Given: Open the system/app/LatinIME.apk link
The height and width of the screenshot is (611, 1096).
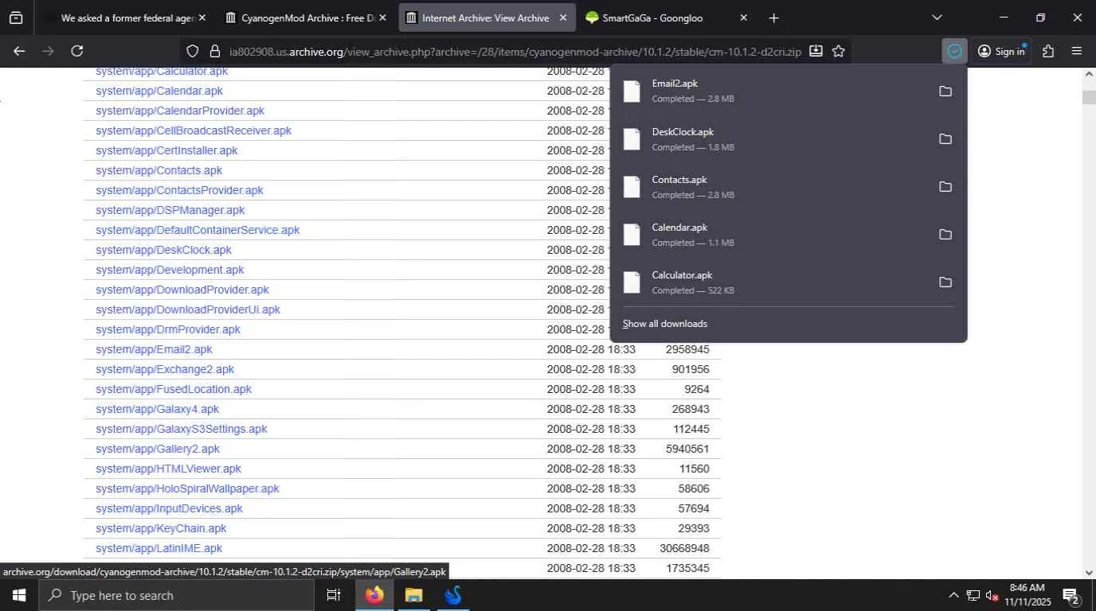Looking at the screenshot, I should coord(159,548).
